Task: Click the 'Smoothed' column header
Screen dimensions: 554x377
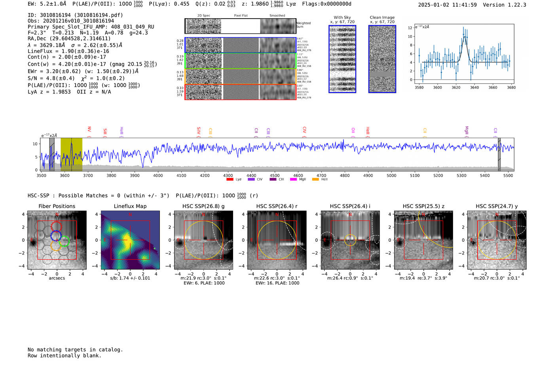Action: 277,16
